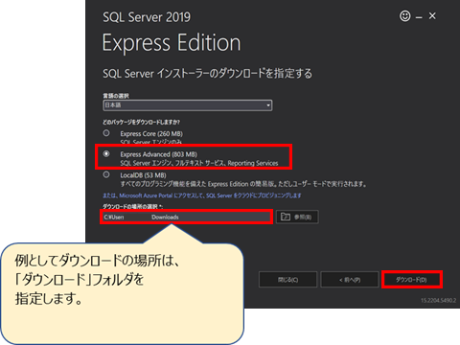
Task: Open the 日本語 language combo box
Action: 188,105
